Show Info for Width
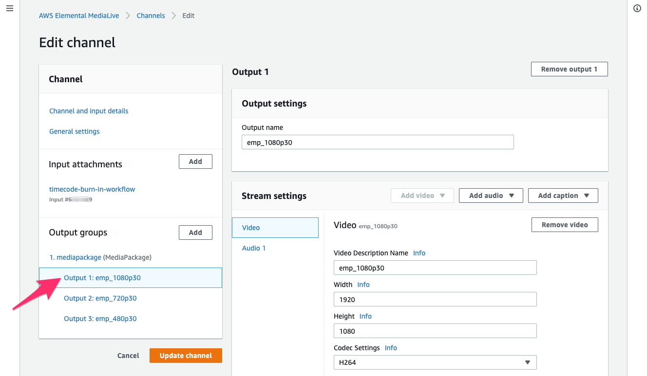Viewport: 647px width, 376px height. click(x=363, y=285)
